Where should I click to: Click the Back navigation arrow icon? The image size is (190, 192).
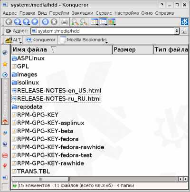(9, 22)
